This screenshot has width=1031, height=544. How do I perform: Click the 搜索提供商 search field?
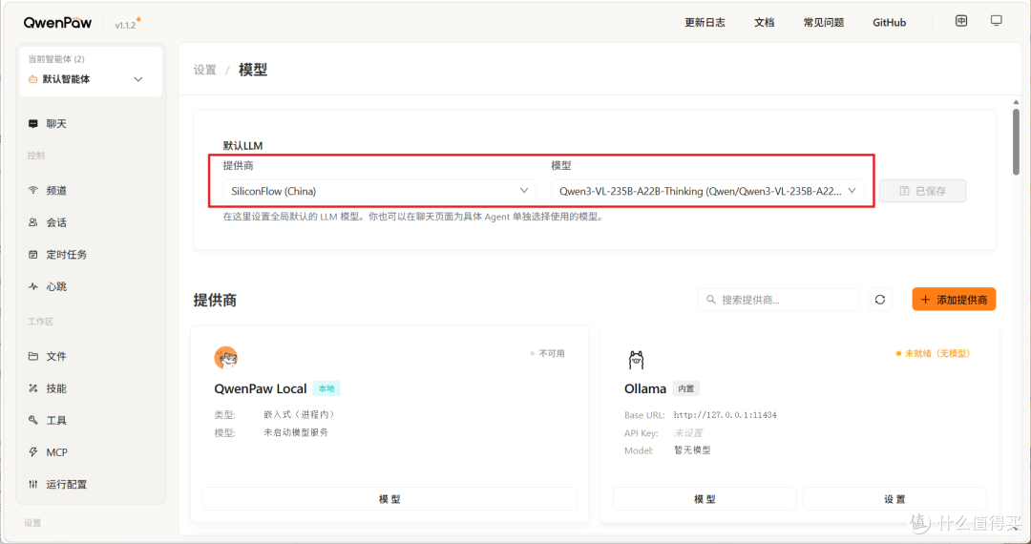point(779,300)
